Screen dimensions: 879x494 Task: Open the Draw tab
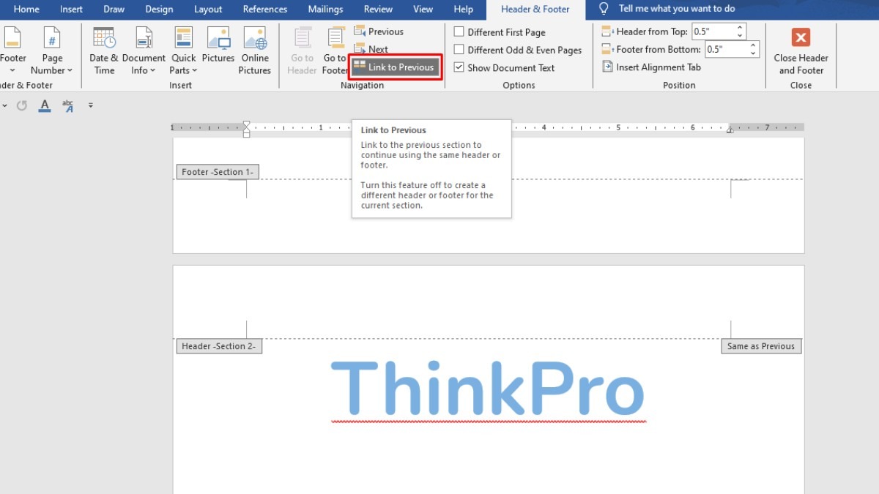tap(114, 9)
